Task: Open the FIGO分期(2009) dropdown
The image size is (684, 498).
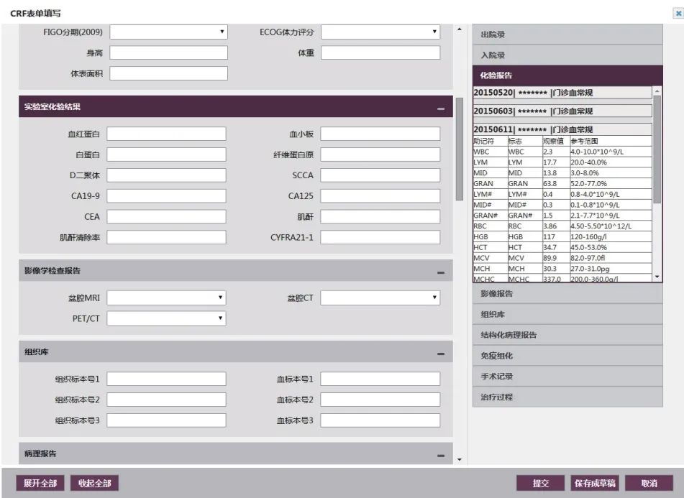Action: coord(168,32)
